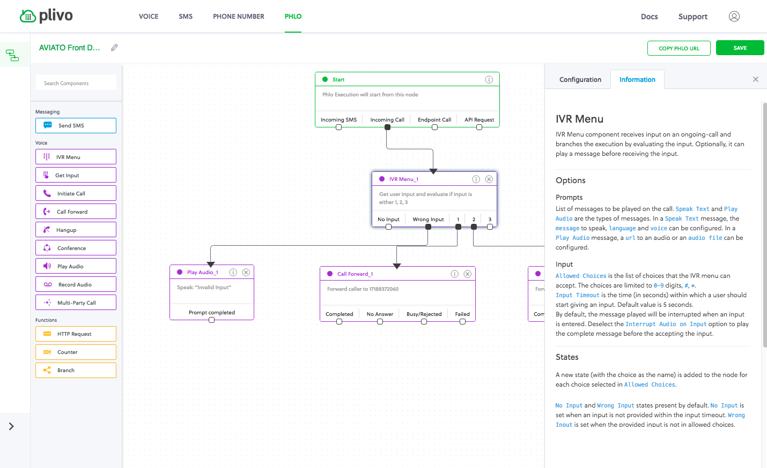Viewport: 767px width, 468px height.
Task: Click the pencil icon to rename the PHLO
Action: [114, 48]
